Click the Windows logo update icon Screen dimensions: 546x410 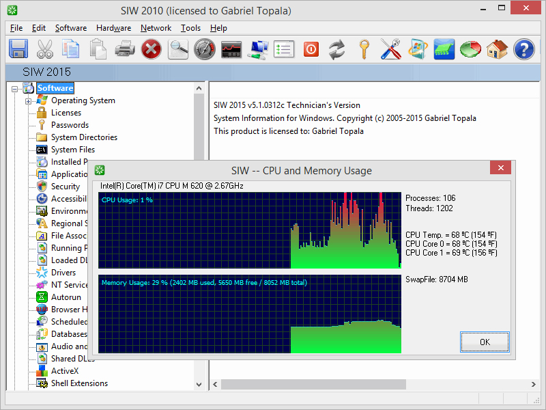pyautogui.click(x=418, y=49)
